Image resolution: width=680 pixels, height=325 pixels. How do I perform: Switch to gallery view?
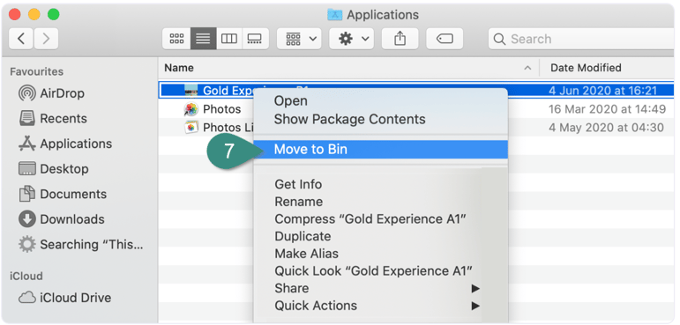pyautogui.click(x=255, y=39)
